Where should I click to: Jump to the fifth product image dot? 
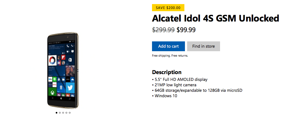coord(70,112)
